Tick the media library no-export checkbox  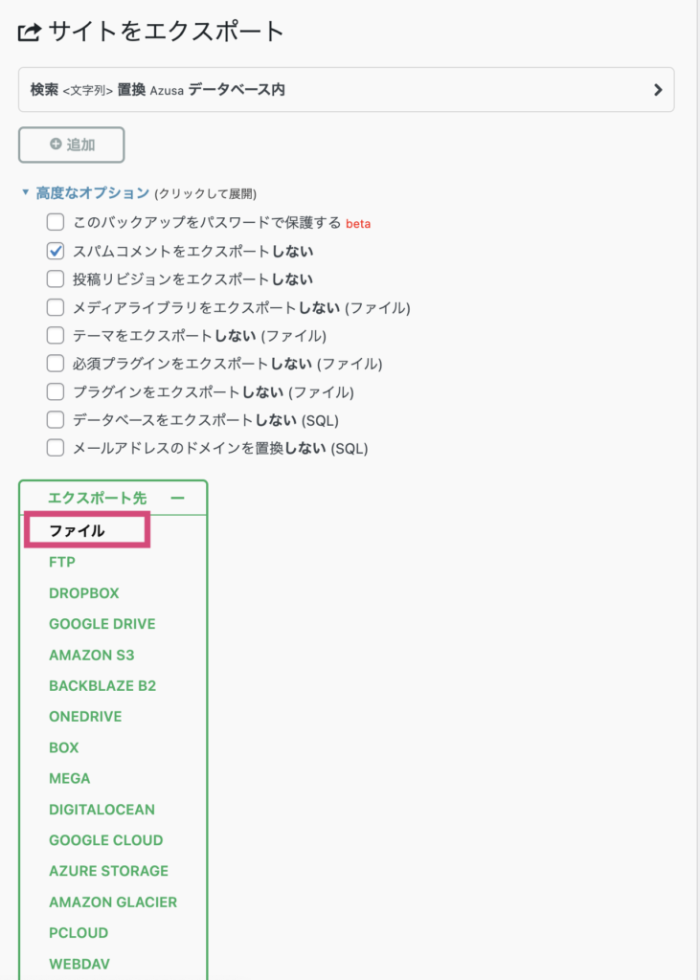[56, 307]
